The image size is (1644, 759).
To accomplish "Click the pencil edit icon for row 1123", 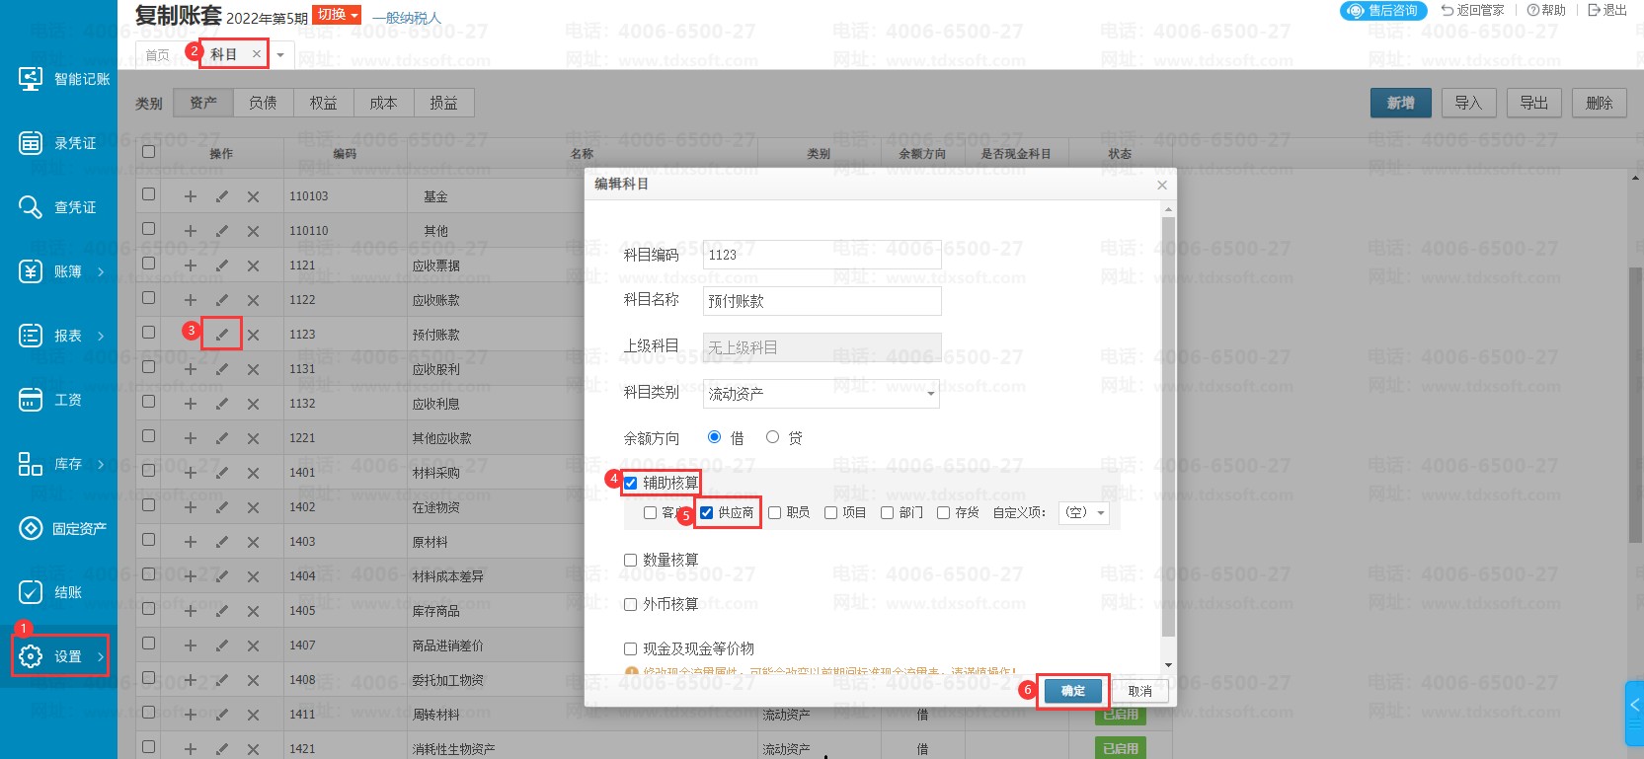I will tap(222, 335).
